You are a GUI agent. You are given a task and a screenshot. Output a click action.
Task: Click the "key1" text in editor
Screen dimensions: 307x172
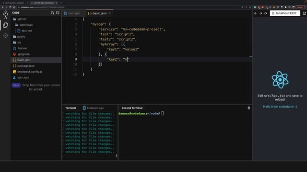pos(113,49)
